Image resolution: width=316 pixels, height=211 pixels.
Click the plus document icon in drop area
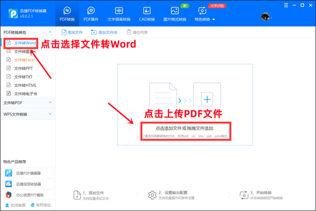click(x=207, y=100)
